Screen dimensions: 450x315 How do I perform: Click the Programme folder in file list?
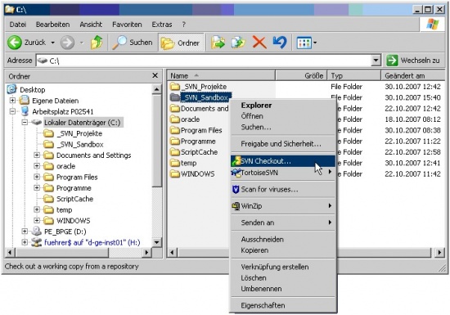[x=192, y=142]
